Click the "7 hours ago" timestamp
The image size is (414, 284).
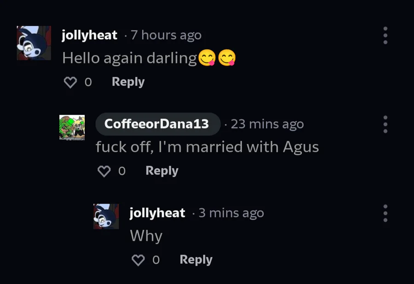pos(166,35)
